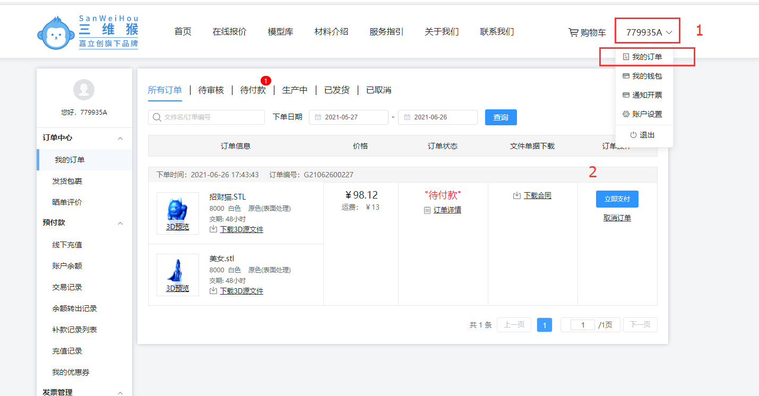759x396 pixels.
Task: Click the wallet icon for 我的钱包
Action: [x=626, y=76]
